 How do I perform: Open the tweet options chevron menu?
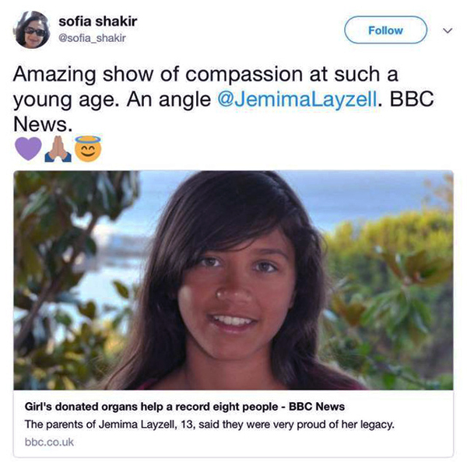tap(447, 32)
